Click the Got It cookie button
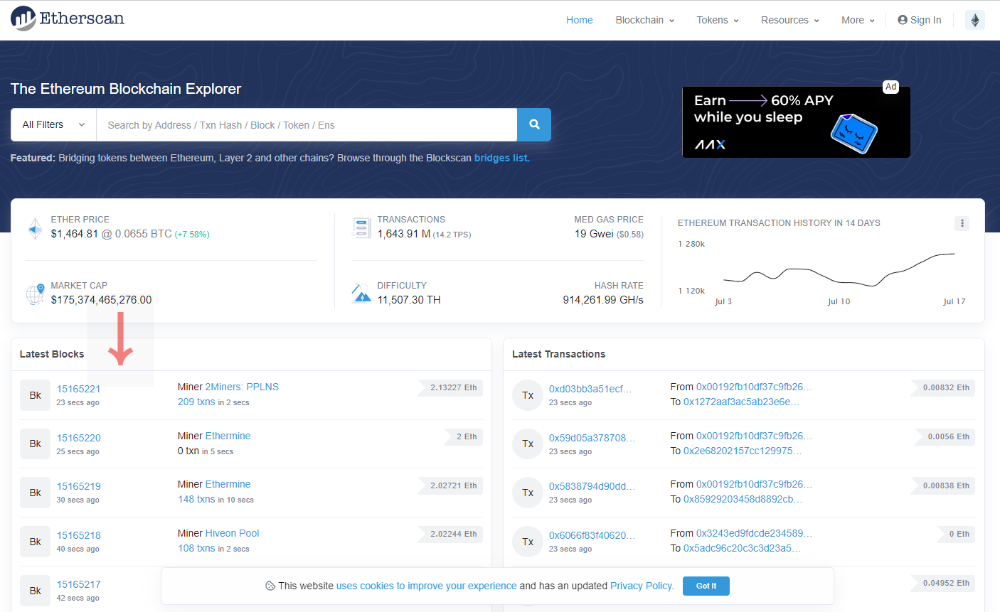Viewport: 1000px width, 612px height. pyautogui.click(x=706, y=586)
